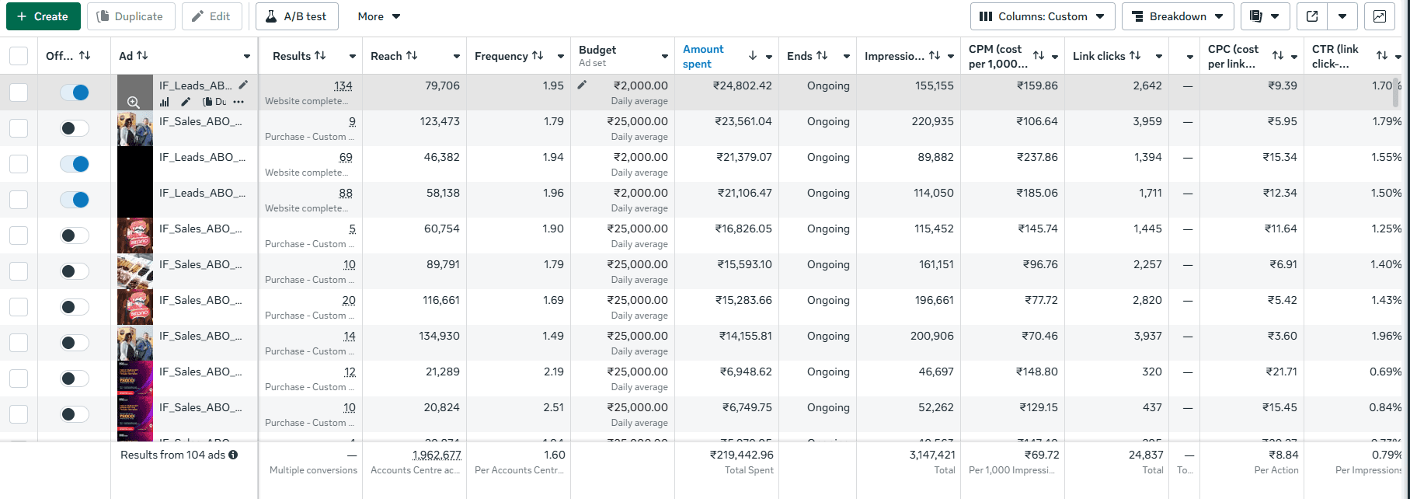1410x499 pixels.
Task: Open More dropdown menu
Action: point(379,16)
